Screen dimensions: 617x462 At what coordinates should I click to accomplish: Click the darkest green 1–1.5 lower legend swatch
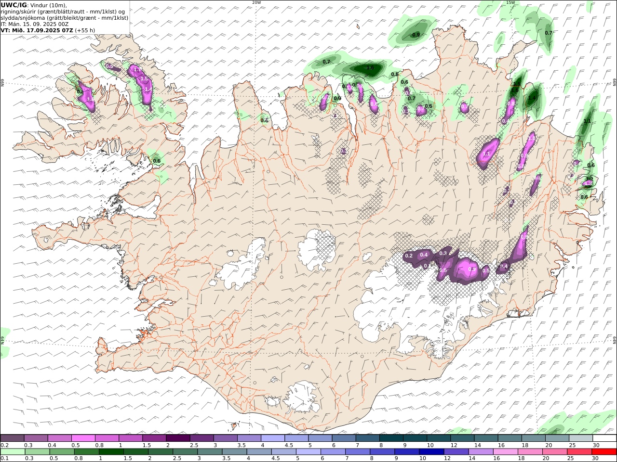point(111,451)
